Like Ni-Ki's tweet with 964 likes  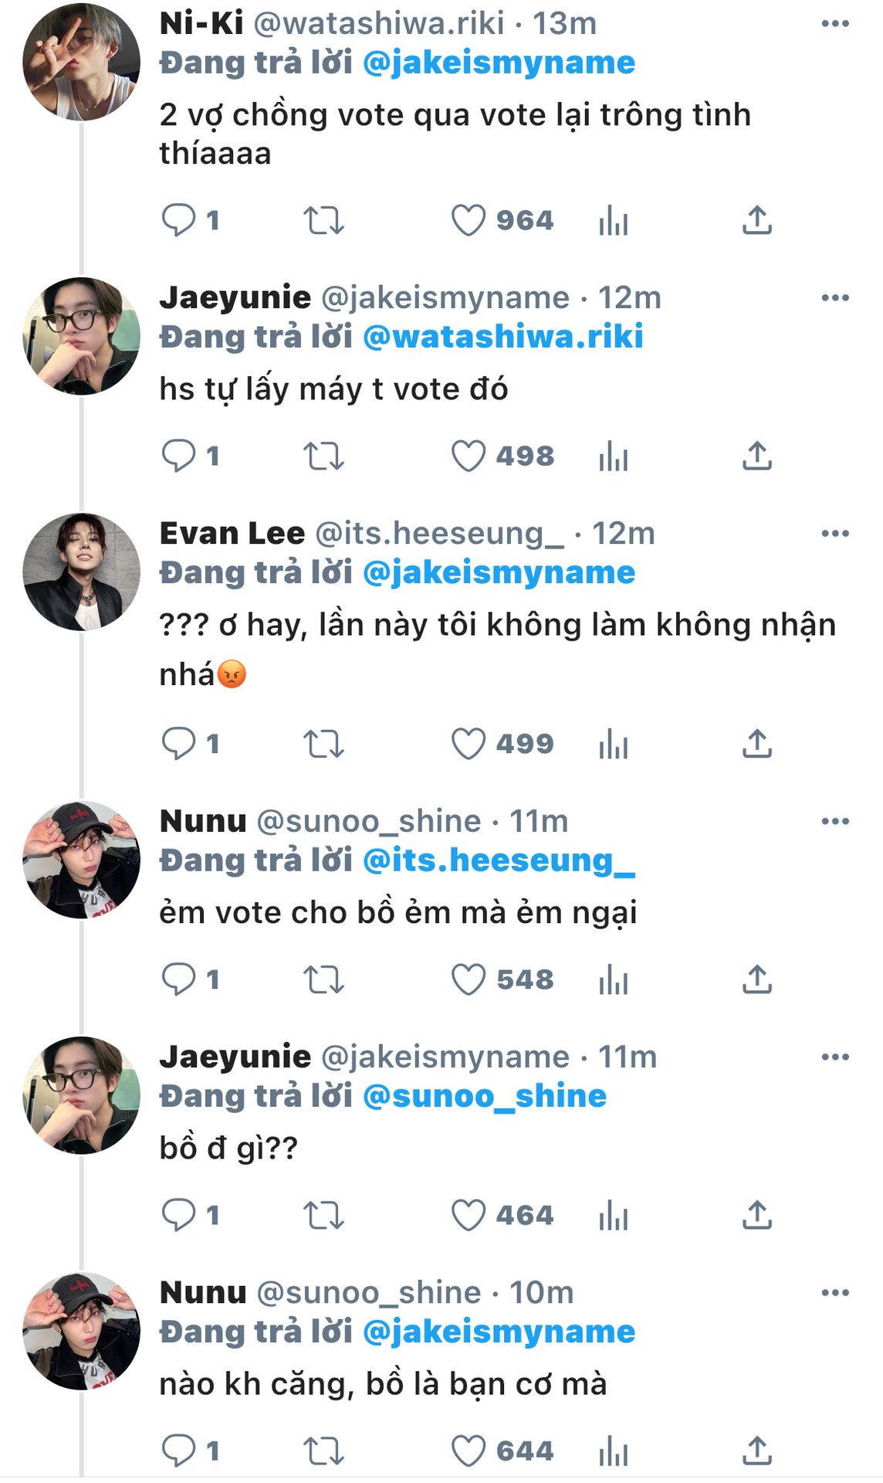coord(468,221)
